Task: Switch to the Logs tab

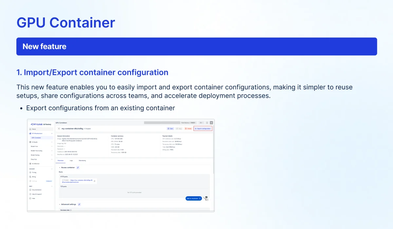Action: (71, 161)
